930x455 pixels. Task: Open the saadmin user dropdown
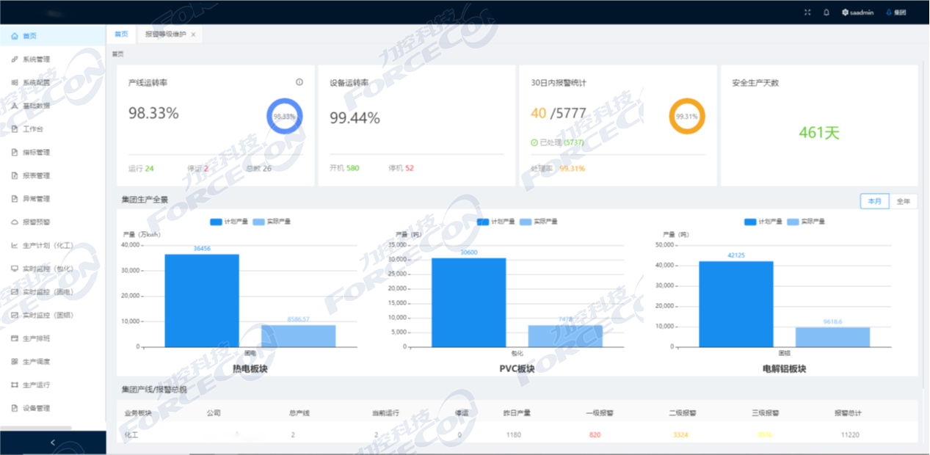pyautogui.click(x=857, y=12)
